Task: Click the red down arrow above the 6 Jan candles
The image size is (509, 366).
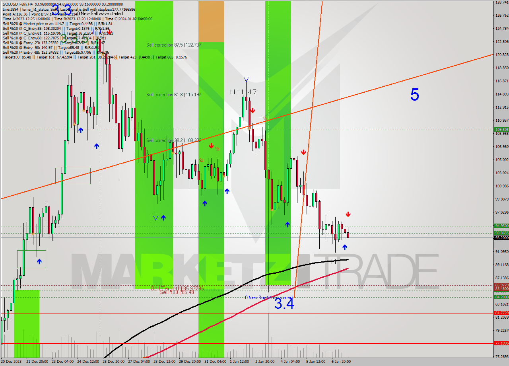Action: coord(348,214)
